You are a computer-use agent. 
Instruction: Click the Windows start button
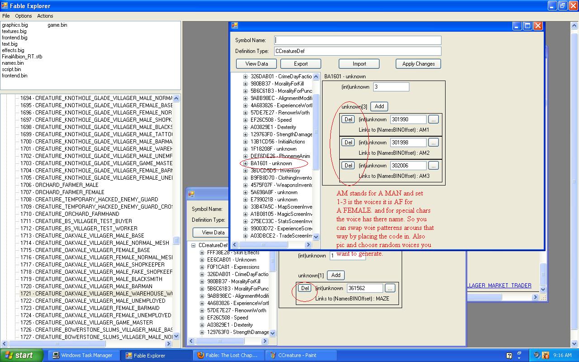click(21, 355)
